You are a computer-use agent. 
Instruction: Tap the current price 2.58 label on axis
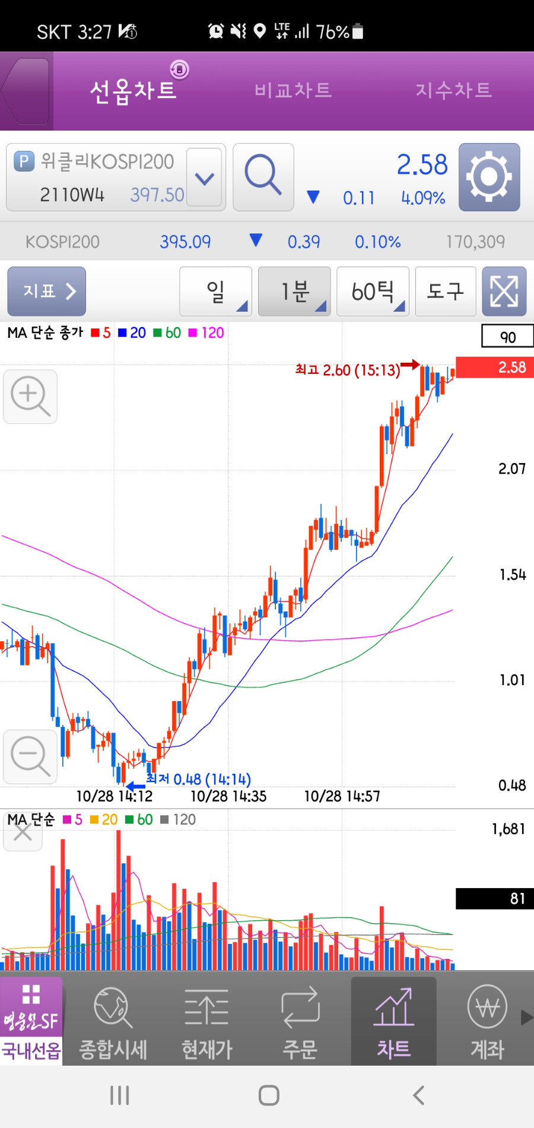(495, 367)
